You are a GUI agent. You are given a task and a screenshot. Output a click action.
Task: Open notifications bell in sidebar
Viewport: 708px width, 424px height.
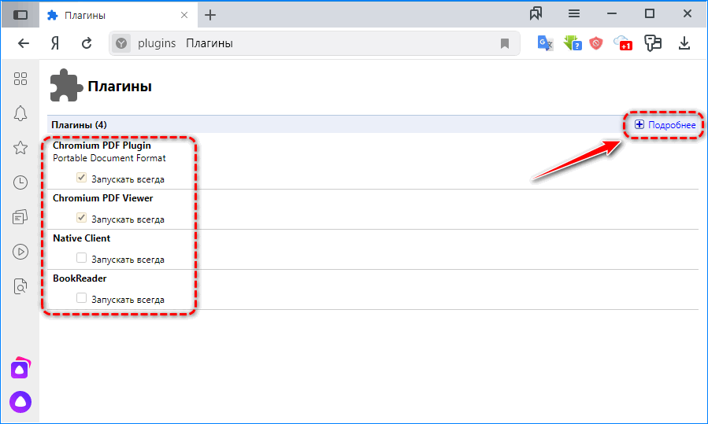coord(20,113)
